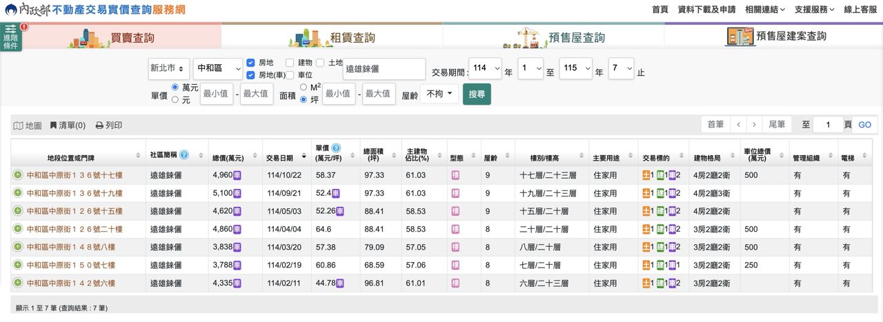Viewport: 883px width, 322px height.
Task: Click the help icon beside 單價 header
Action: pyautogui.click(x=336, y=148)
